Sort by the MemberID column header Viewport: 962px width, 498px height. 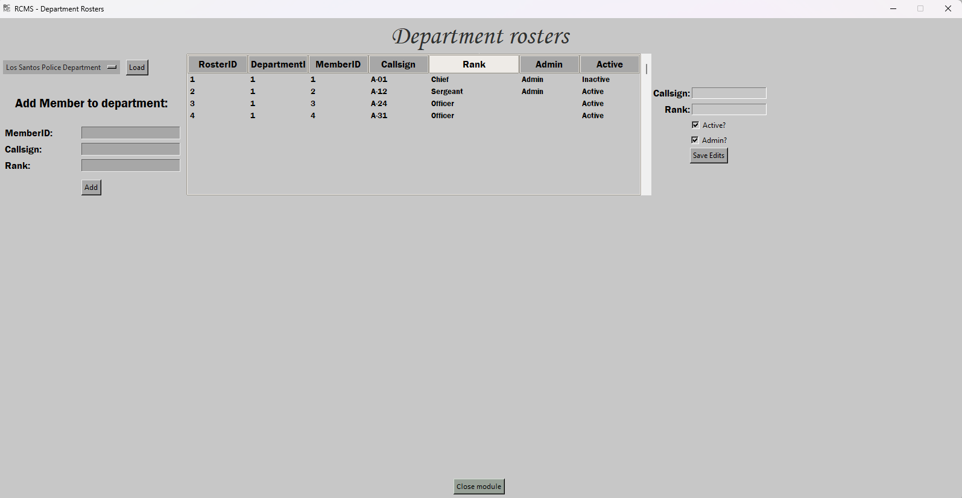[338, 65]
